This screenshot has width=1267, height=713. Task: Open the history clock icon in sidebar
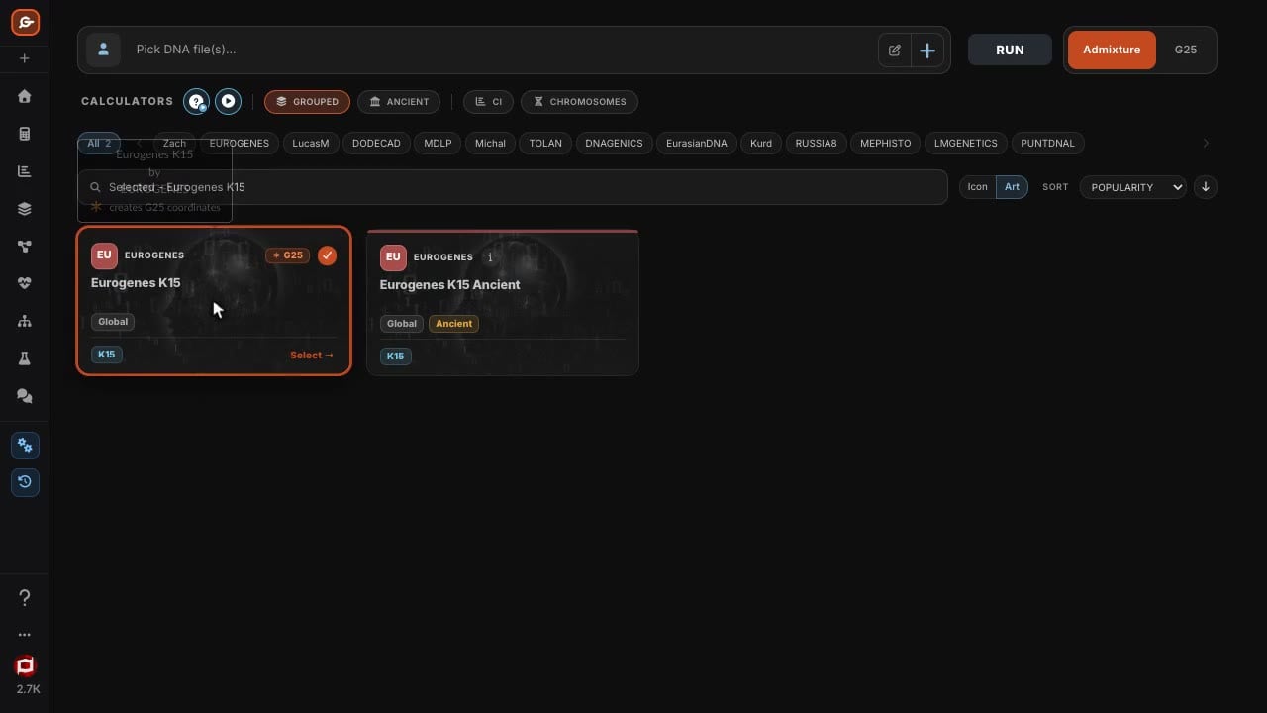click(25, 482)
